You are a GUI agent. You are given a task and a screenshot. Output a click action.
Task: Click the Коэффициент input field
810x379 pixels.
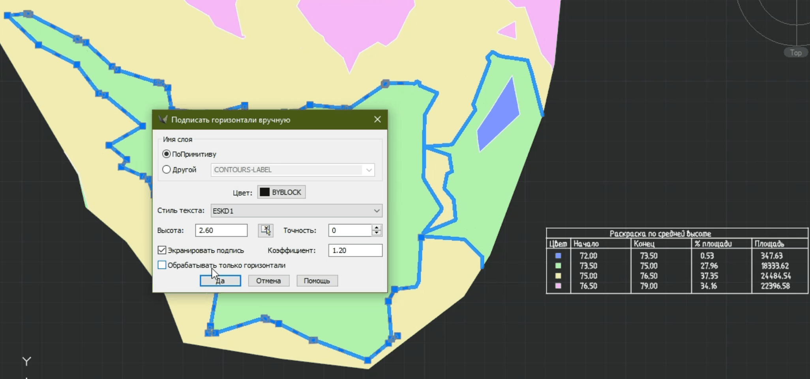(x=355, y=250)
